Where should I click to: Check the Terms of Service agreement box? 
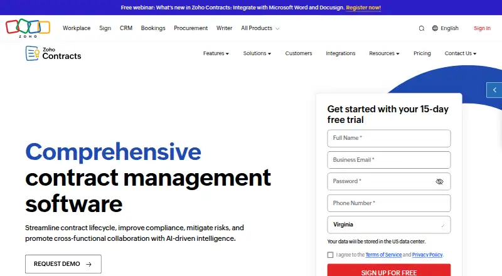[331, 255]
